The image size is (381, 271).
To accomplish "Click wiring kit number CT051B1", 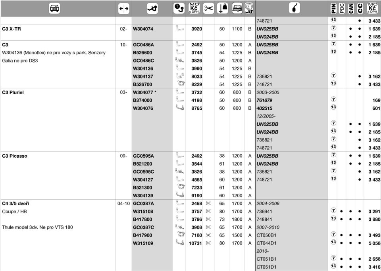I will click(x=266, y=259).
